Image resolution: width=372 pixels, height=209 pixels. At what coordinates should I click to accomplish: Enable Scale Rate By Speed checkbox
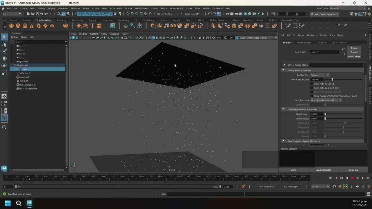tap(312, 84)
